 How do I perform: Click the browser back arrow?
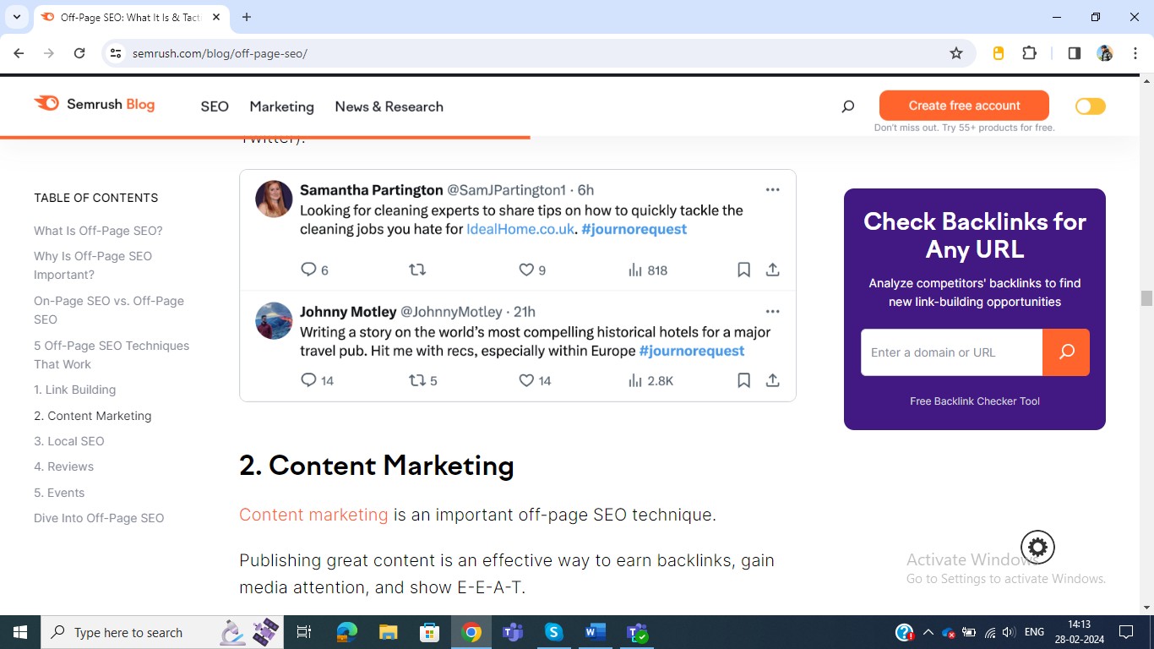pyautogui.click(x=19, y=53)
